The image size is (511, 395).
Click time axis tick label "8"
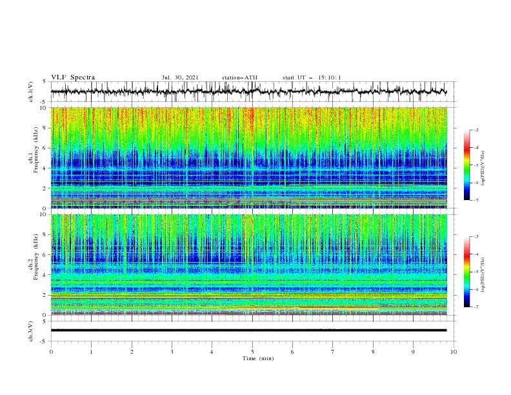click(373, 352)
